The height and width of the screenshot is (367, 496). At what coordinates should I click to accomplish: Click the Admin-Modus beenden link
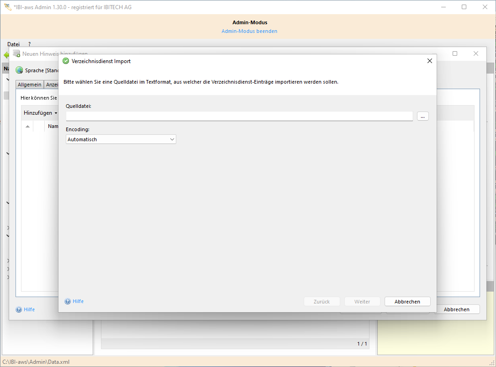249,31
